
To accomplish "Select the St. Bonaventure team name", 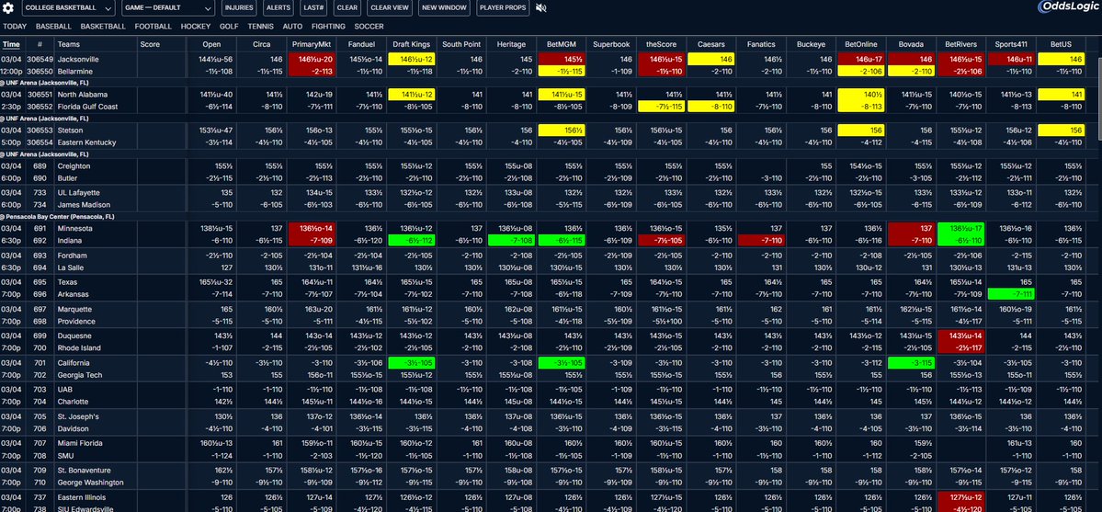I will click(x=84, y=471).
